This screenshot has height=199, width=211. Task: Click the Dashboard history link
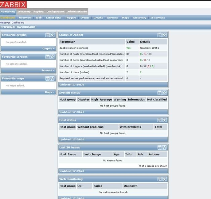[x=18, y=23]
